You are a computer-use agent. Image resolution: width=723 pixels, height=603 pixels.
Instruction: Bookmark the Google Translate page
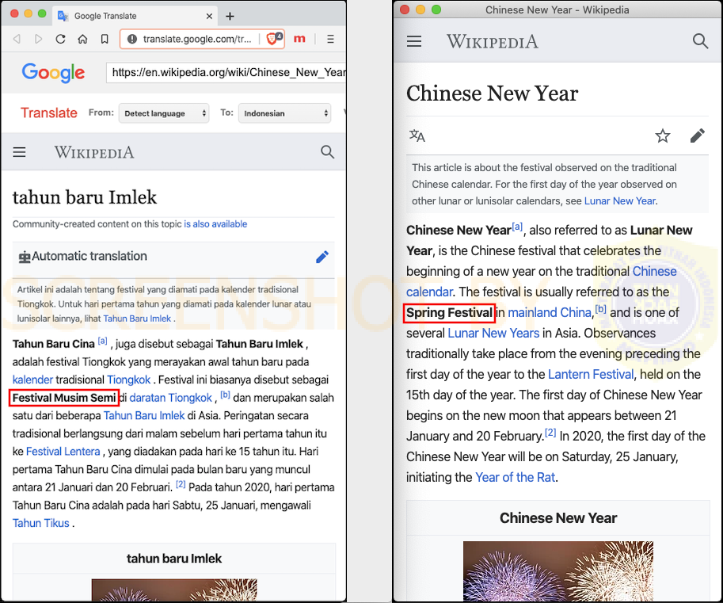(x=105, y=39)
